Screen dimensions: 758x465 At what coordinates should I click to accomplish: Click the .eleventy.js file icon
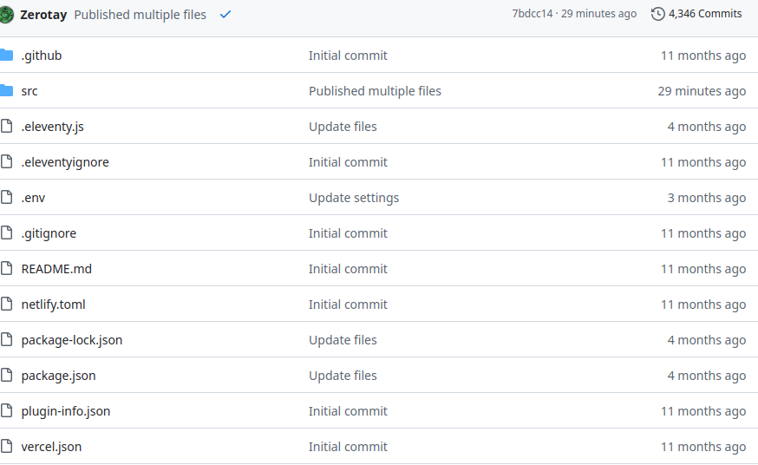[x=7, y=127]
